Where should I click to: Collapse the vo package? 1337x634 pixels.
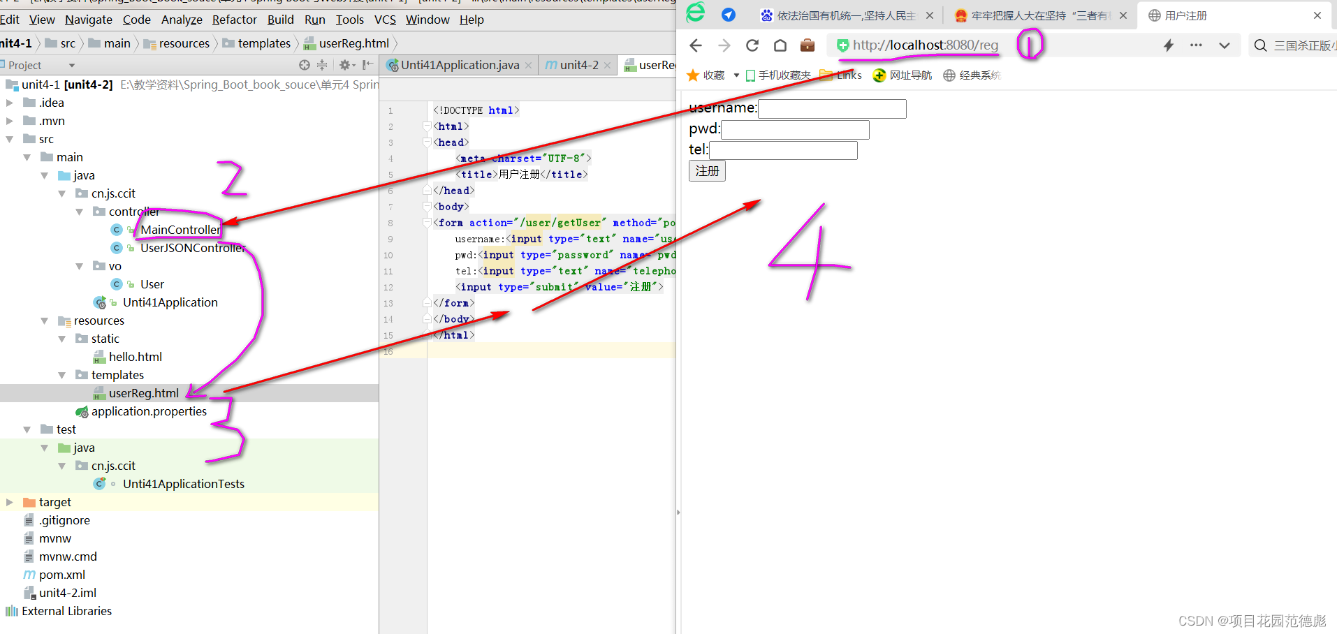[79, 266]
